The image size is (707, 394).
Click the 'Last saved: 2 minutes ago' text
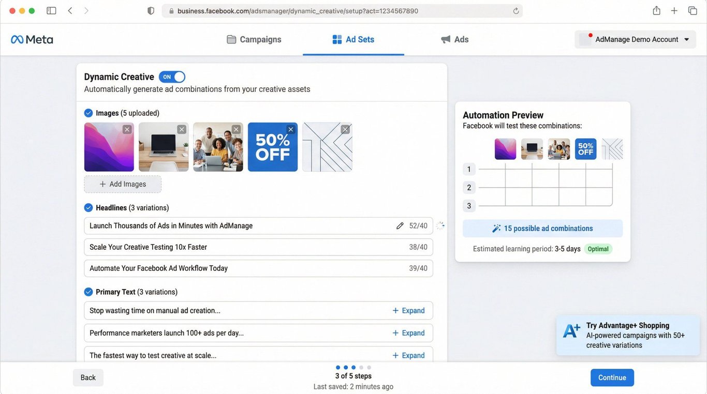pos(353,387)
